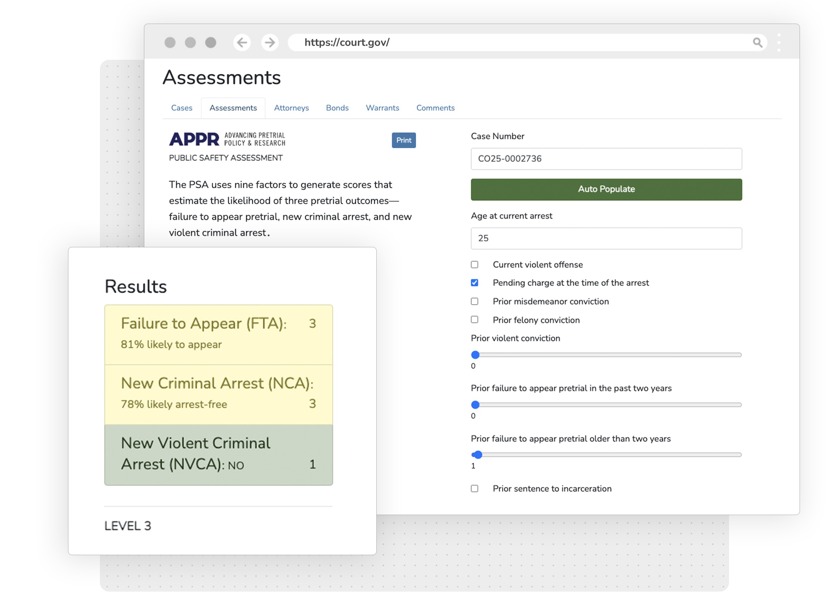Open the Warrants tab

click(382, 108)
